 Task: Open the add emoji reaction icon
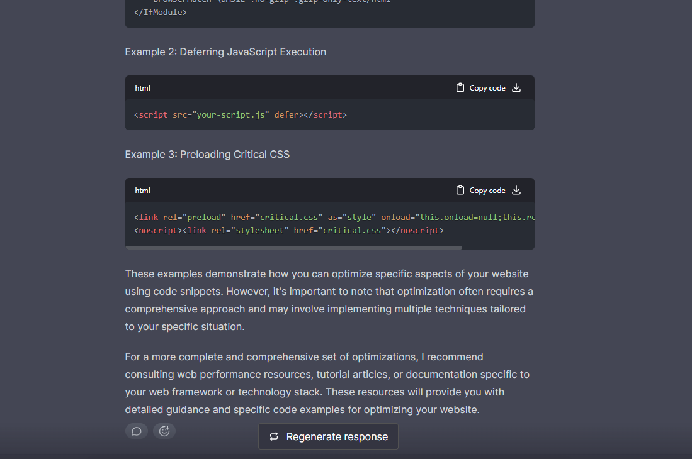pyautogui.click(x=164, y=431)
